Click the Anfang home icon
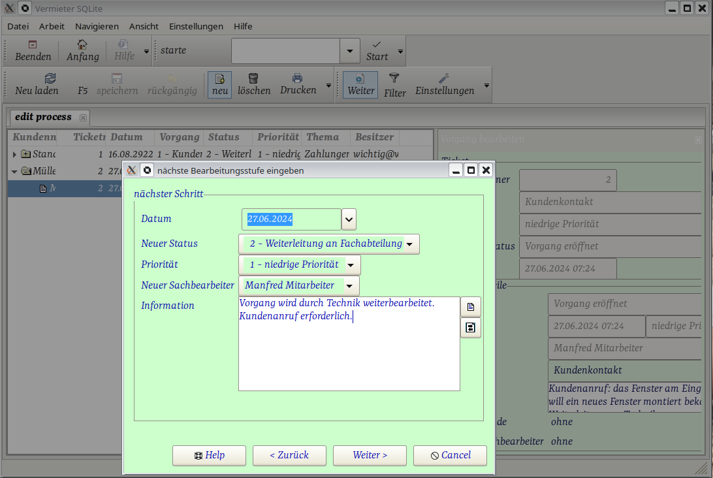 (x=82, y=45)
